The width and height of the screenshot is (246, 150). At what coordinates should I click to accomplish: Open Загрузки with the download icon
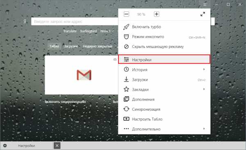[x=126, y=80]
